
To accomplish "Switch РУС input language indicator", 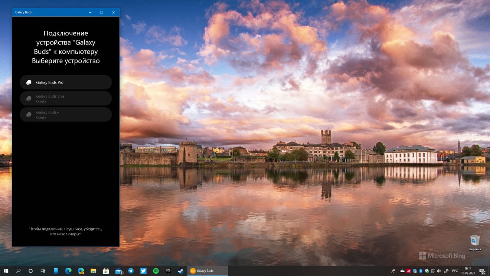I will tap(455, 271).
